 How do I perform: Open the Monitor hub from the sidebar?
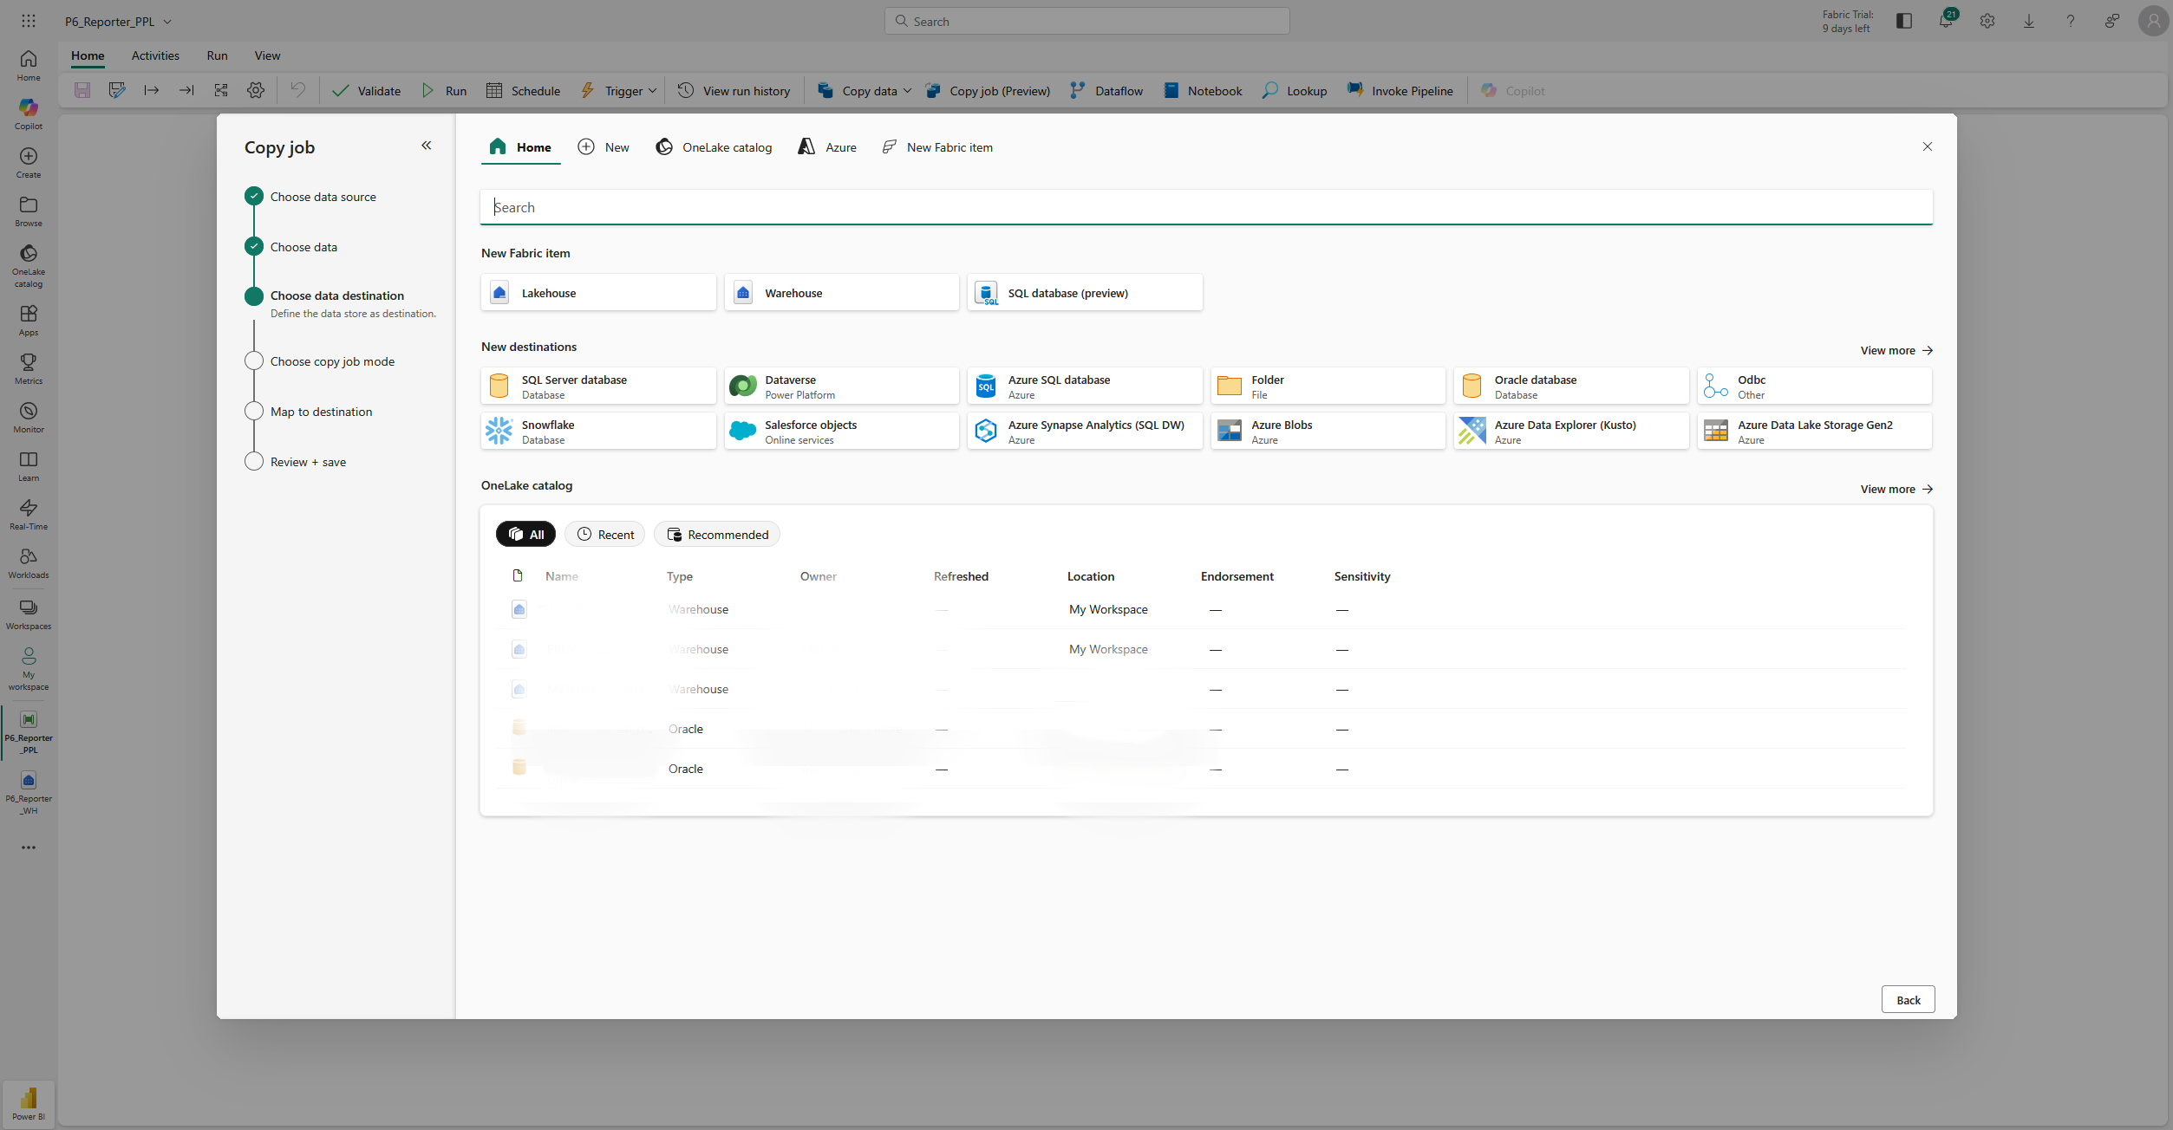28,416
